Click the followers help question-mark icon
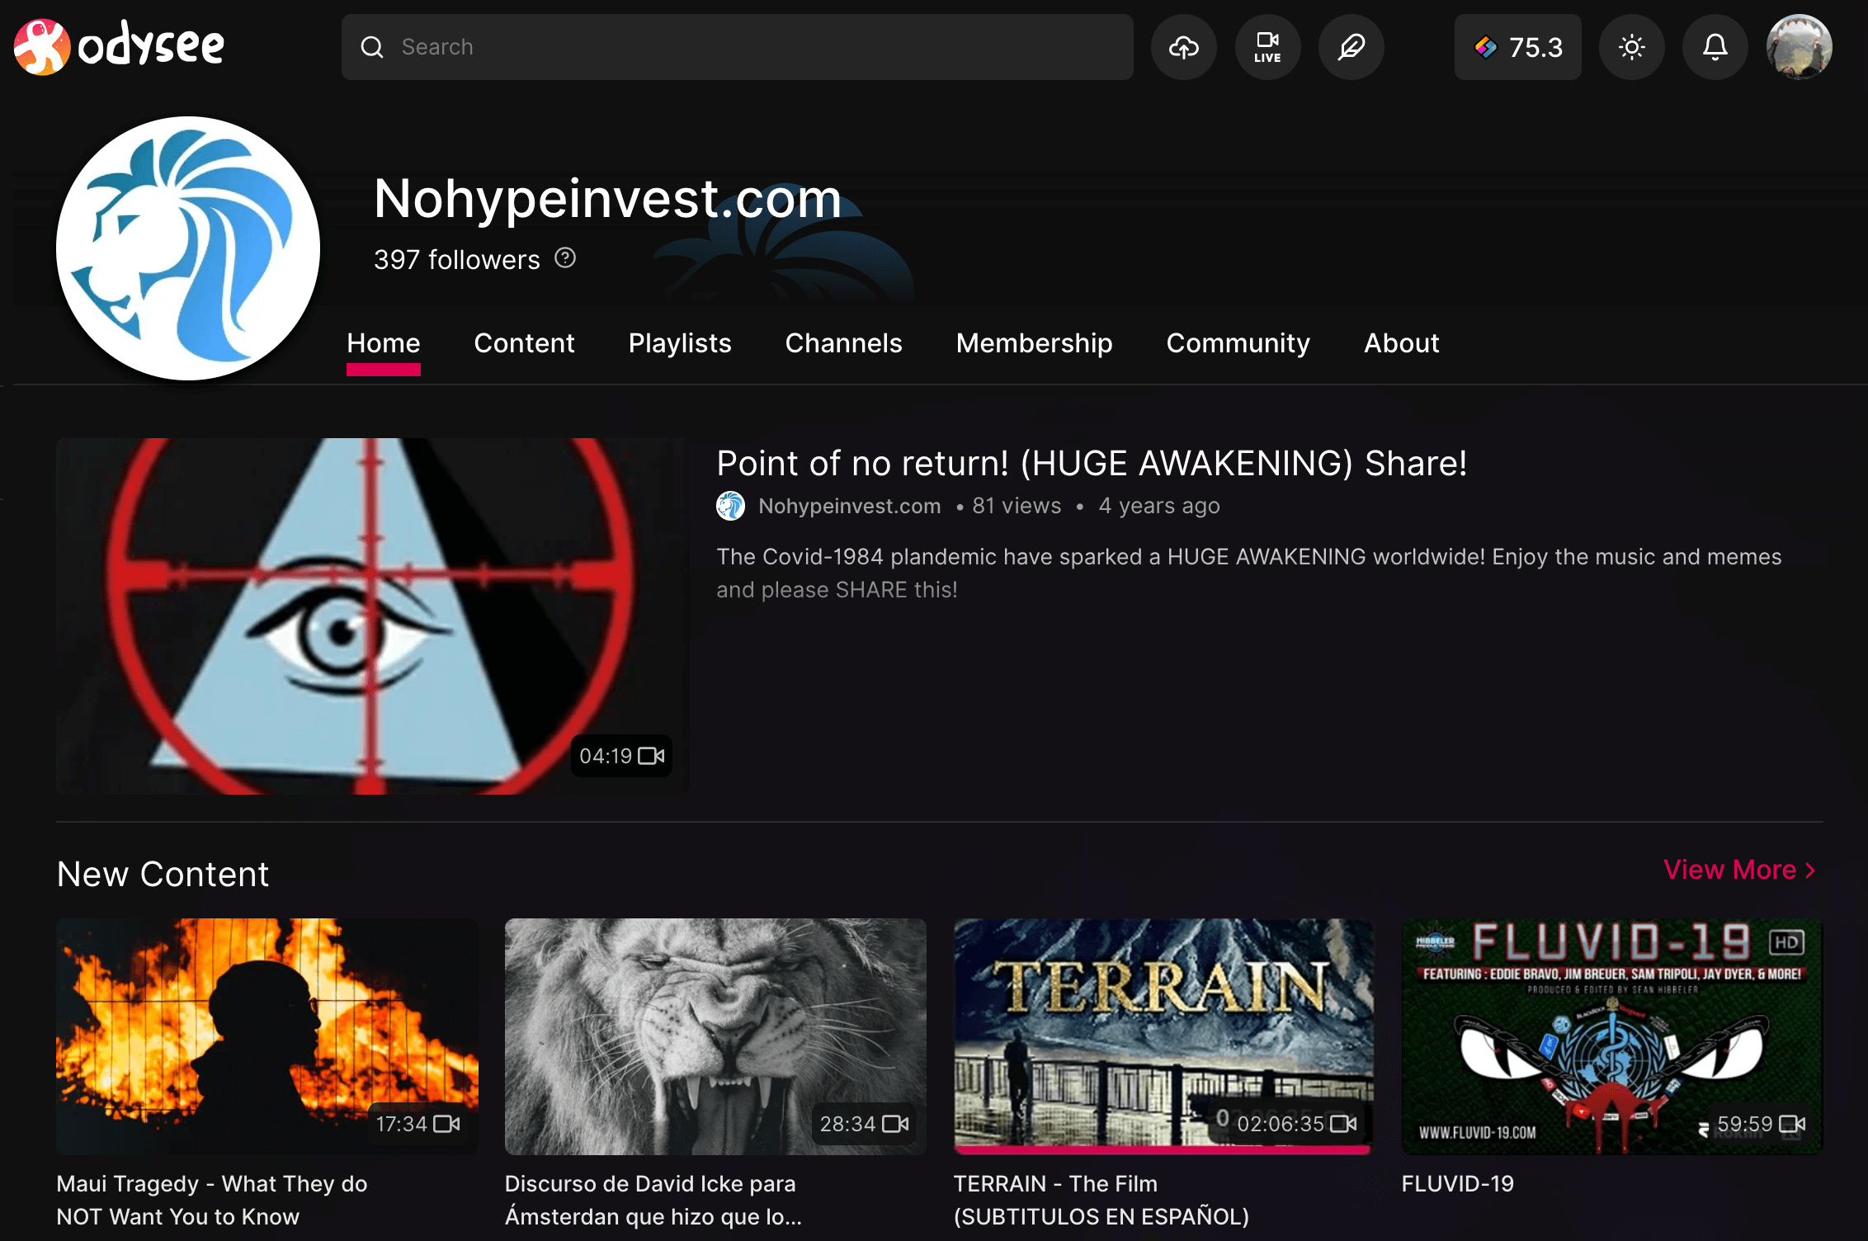Screen dimensions: 1868x1241 point(565,258)
